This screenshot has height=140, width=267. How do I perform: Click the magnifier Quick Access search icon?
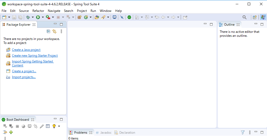click(x=244, y=17)
